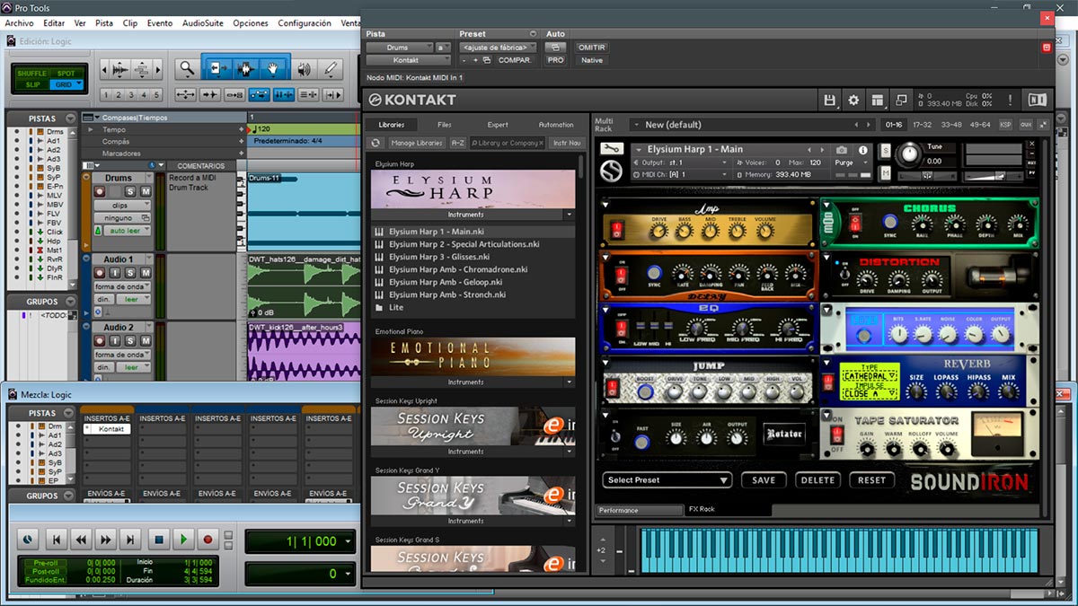Switch to the Expert tab
Viewport: 1078px width, 606px height.
coord(498,125)
